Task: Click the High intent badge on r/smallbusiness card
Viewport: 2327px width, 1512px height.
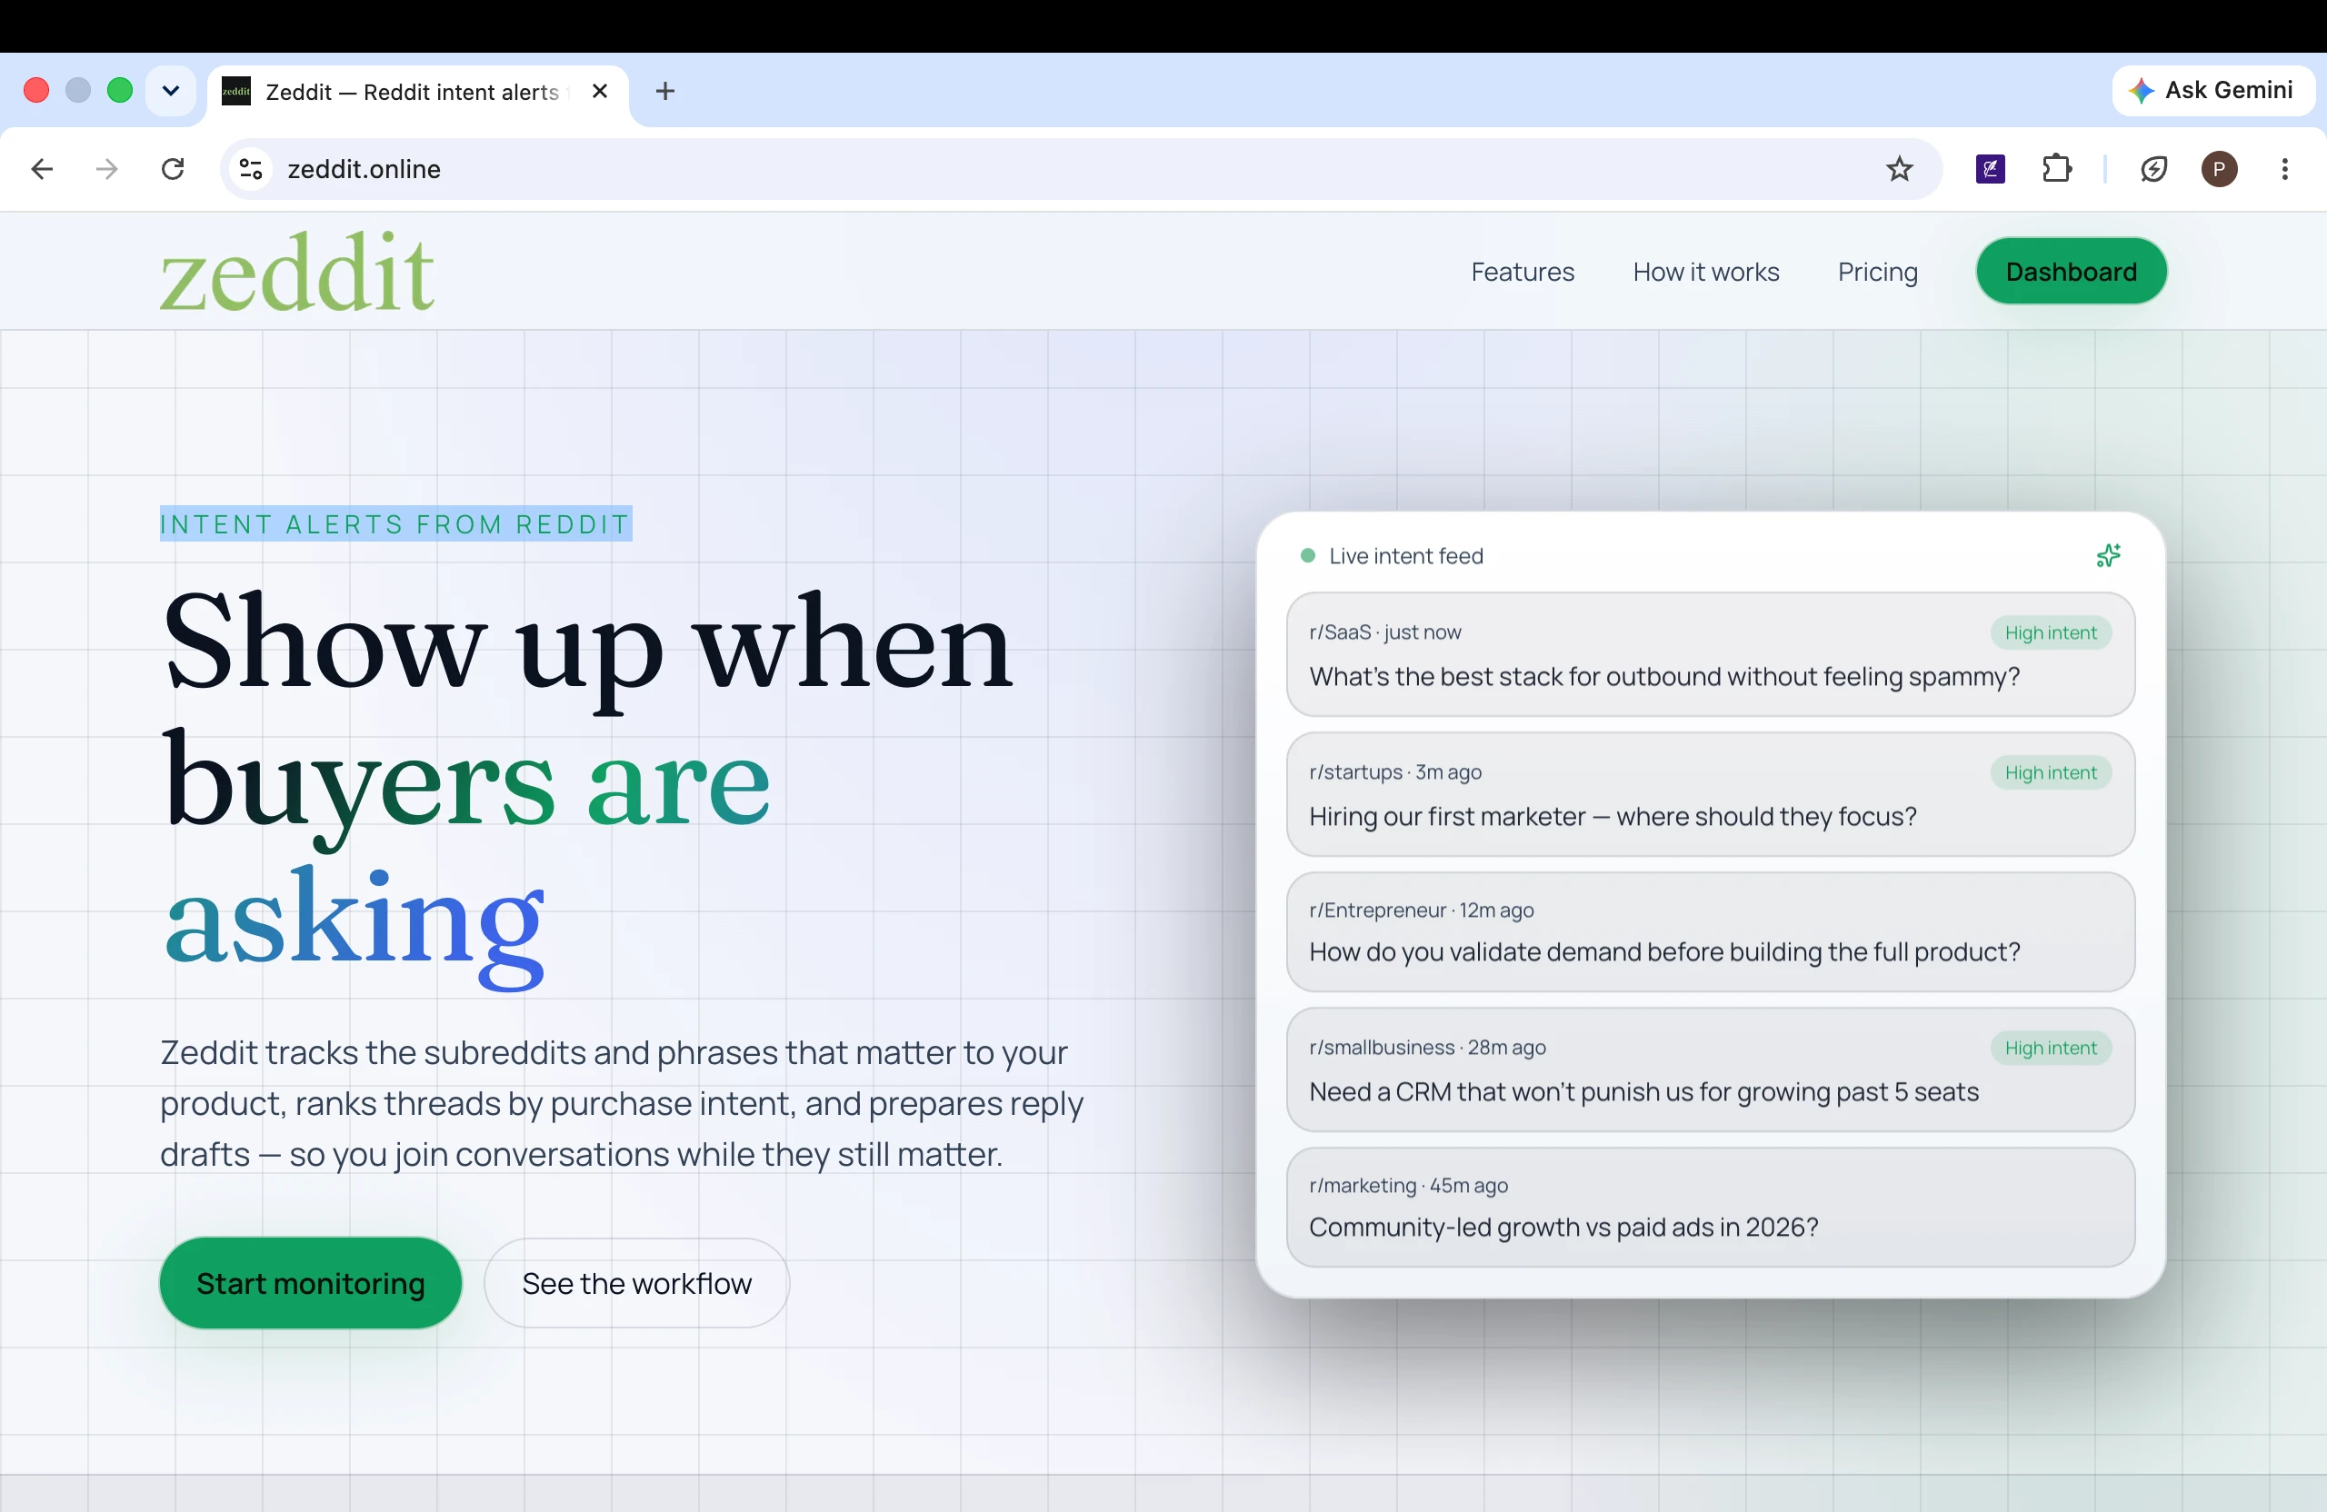Action: 2051,1048
